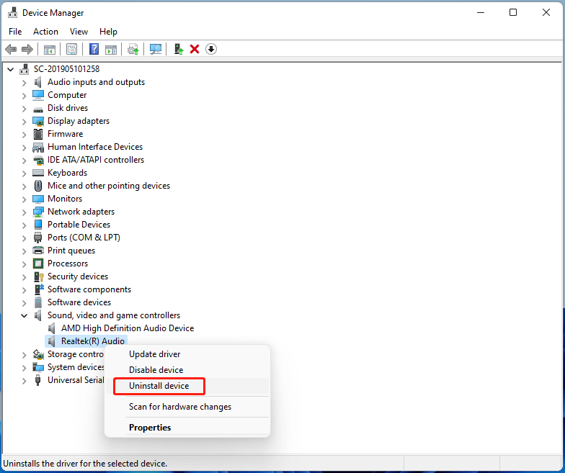The width and height of the screenshot is (565, 473).
Task: Select the Security devices row text
Action: click(78, 276)
